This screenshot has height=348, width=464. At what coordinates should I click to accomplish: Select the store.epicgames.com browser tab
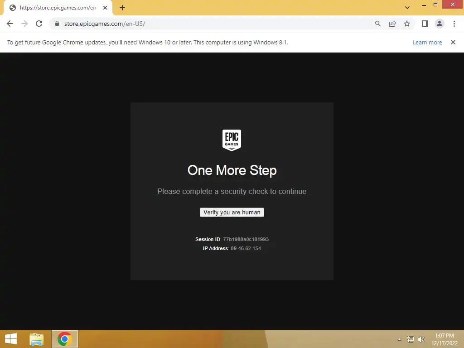point(58,8)
